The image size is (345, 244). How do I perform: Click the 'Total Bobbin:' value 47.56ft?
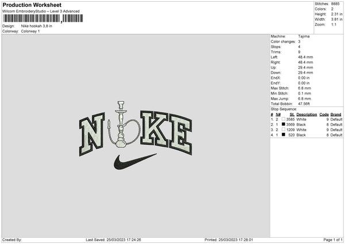pos(304,104)
